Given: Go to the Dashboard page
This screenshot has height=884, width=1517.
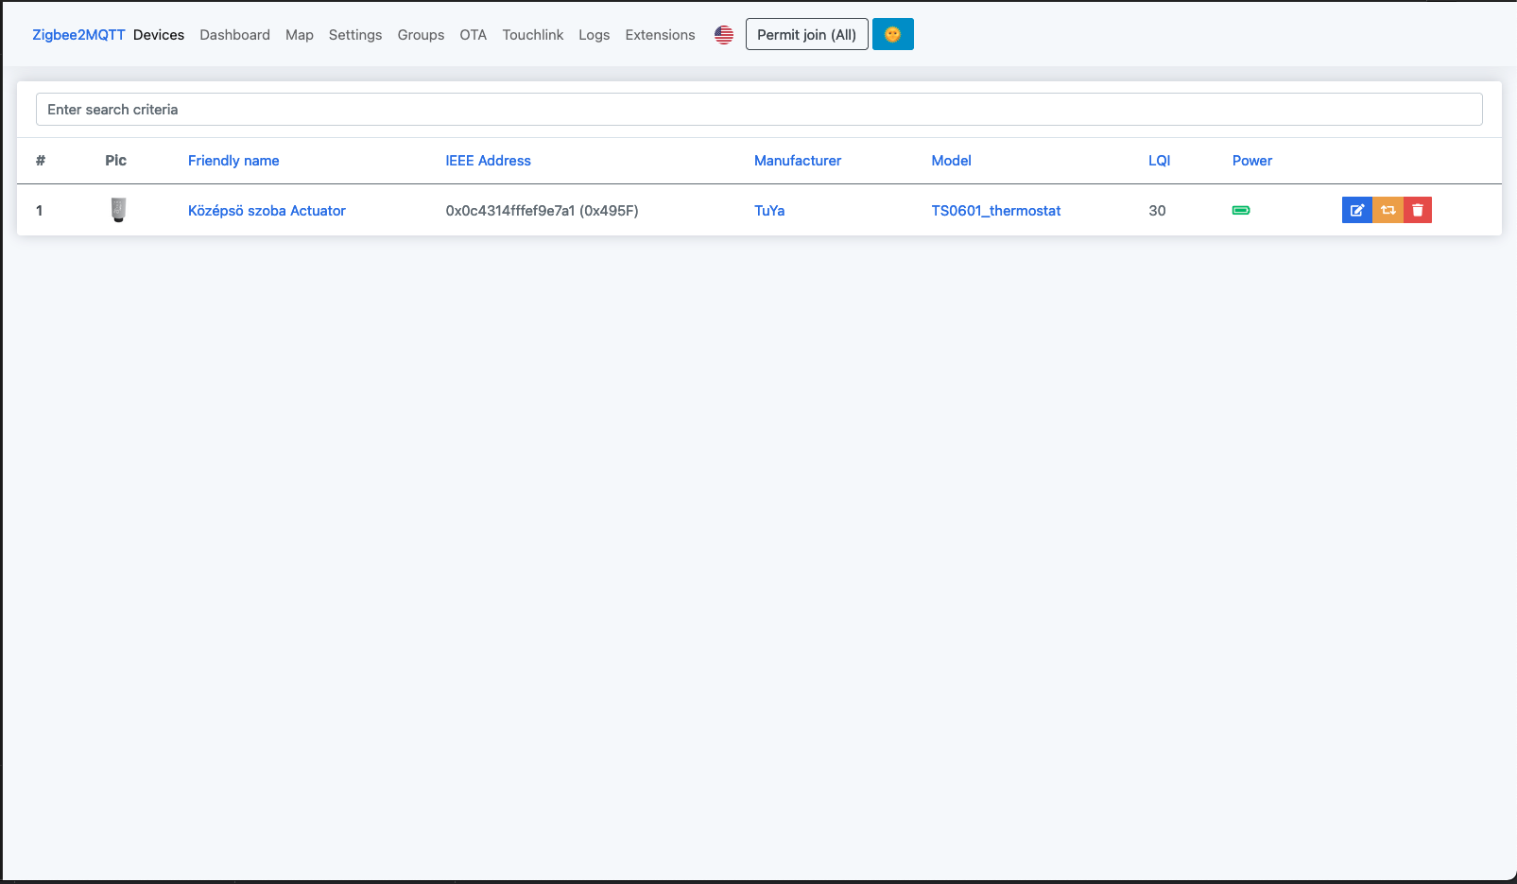Looking at the screenshot, I should tap(234, 35).
